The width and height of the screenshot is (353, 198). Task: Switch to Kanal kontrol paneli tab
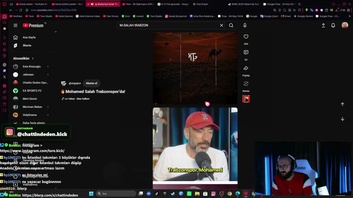[x=67, y=4]
